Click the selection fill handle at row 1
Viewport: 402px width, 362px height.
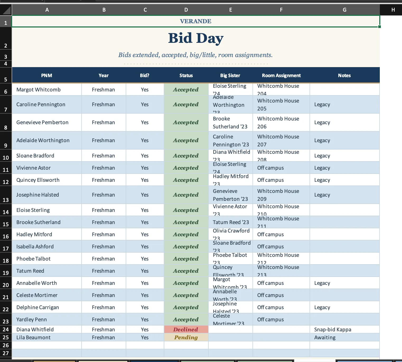click(380, 27)
